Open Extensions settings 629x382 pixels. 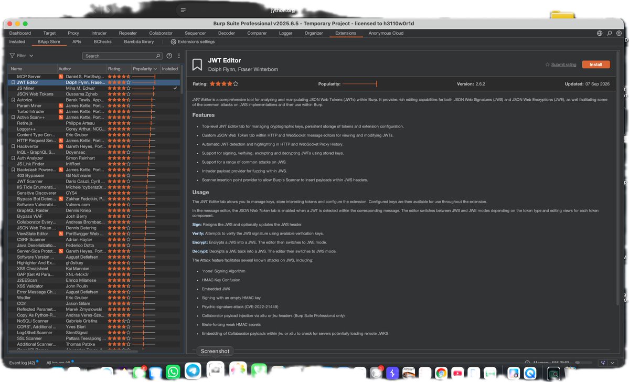click(x=193, y=42)
